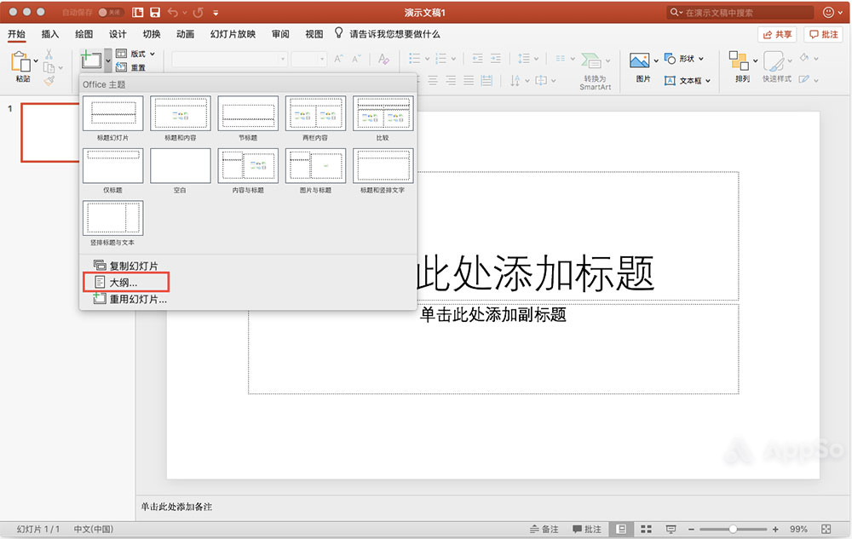Select the 标题幻灯片 layout thumbnail

[x=113, y=113]
